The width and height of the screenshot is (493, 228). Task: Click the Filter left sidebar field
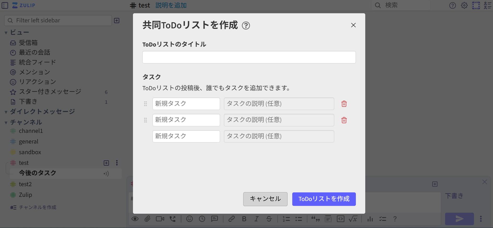(58, 20)
